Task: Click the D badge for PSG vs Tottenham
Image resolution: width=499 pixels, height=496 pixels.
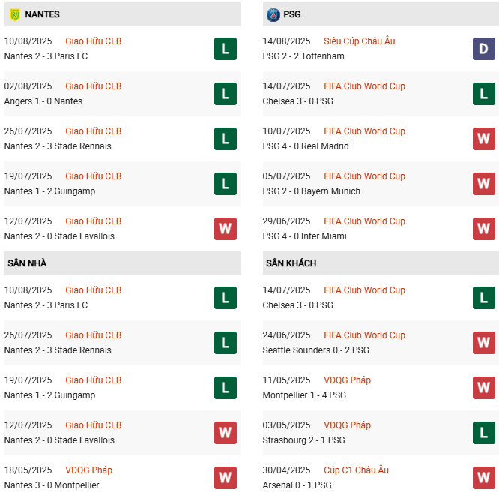Action: click(484, 49)
